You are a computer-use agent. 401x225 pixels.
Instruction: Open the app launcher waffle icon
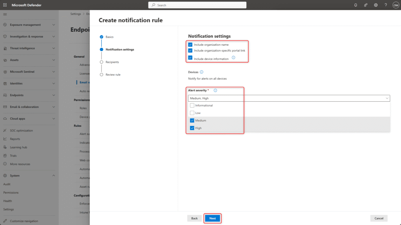pos(5,5)
